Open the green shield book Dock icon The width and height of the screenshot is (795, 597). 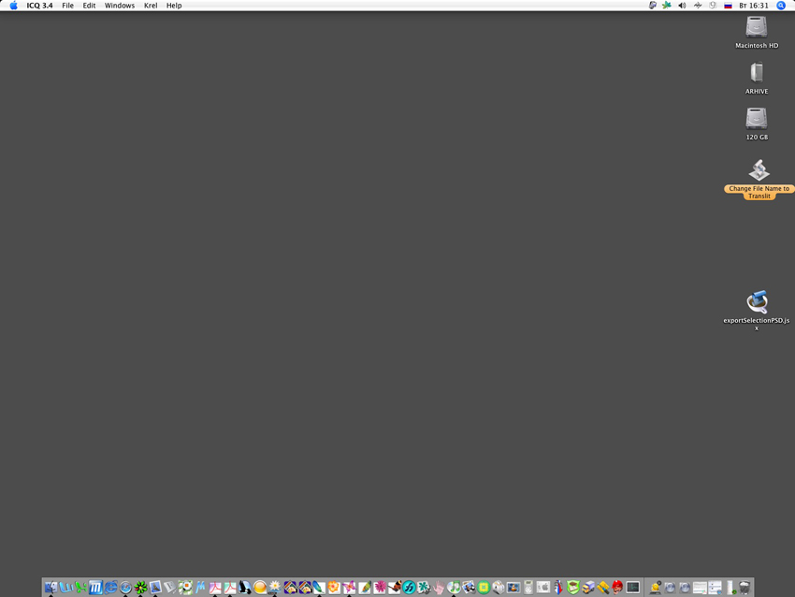point(573,588)
